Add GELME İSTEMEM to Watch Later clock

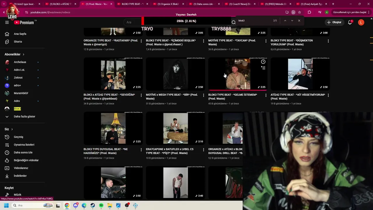point(263,62)
